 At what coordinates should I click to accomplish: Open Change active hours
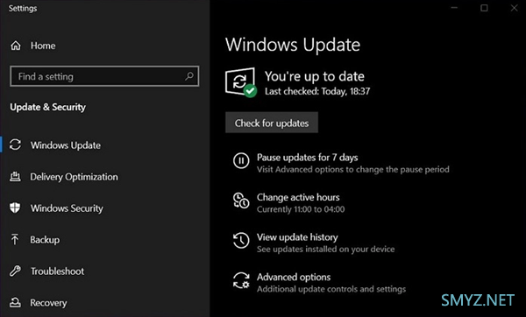coord(298,197)
